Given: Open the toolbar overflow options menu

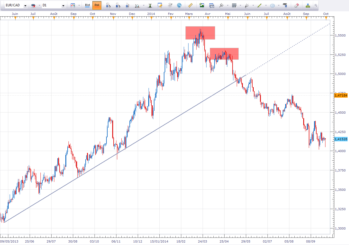Looking at the screenshot, I should (315, 5).
